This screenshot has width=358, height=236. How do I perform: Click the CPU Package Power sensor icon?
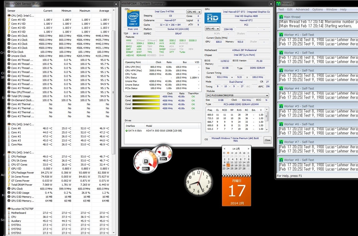9,173
